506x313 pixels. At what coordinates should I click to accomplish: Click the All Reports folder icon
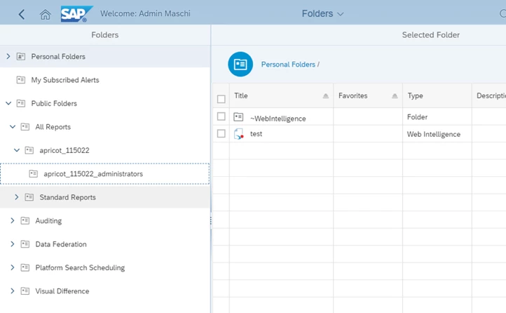click(x=25, y=127)
